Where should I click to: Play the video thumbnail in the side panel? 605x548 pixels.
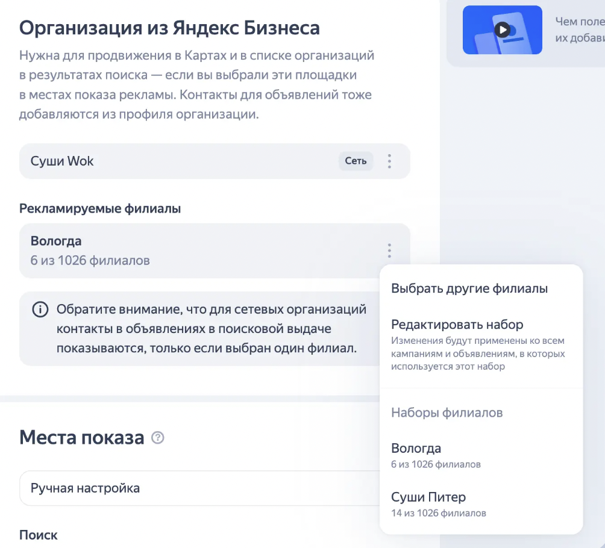pos(503,30)
